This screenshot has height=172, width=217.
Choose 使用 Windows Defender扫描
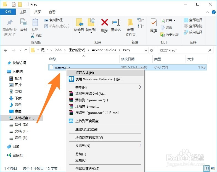tap(105, 79)
